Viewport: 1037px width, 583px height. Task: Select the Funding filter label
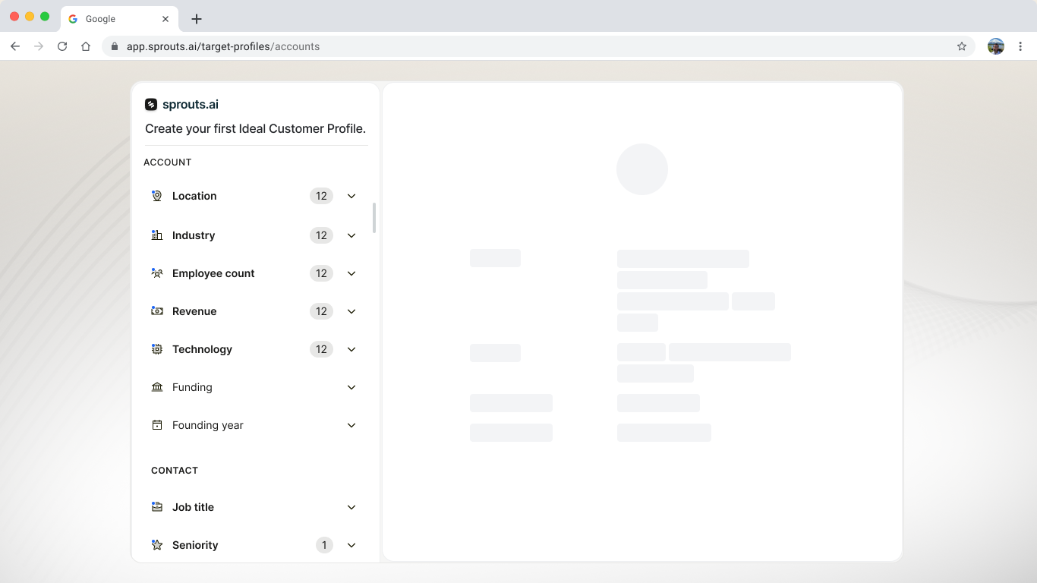pos(192,387)
